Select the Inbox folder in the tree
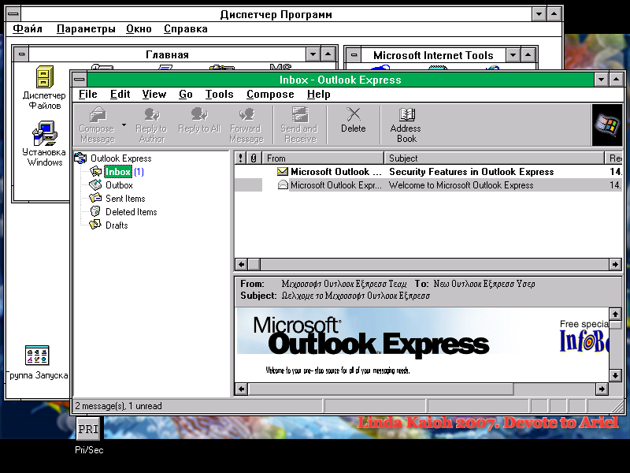 coord(117,172)
